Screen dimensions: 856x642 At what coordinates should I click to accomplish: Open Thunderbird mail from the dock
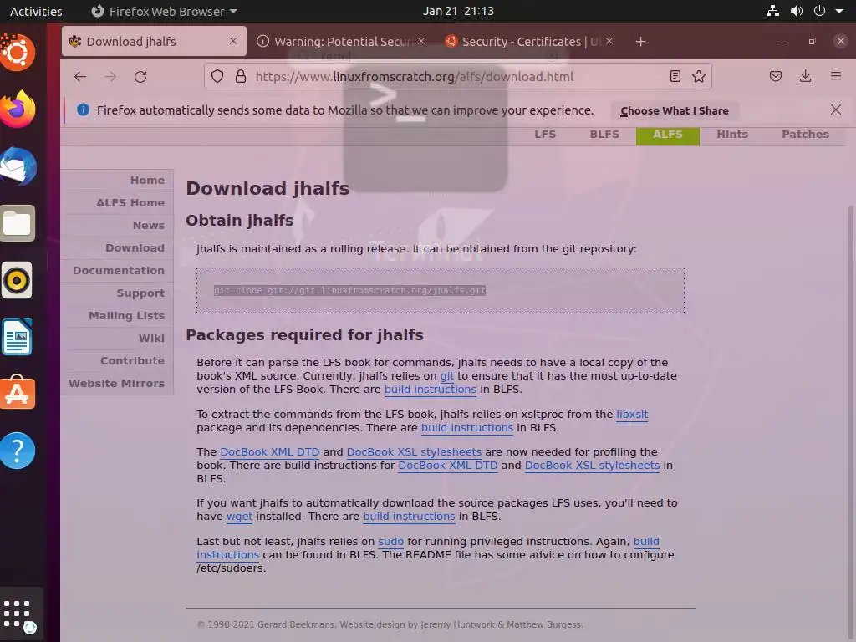click(x=18, y=166)
